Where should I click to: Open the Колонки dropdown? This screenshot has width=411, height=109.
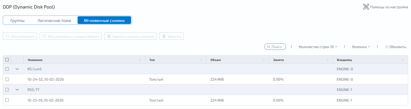coord(361,47)
